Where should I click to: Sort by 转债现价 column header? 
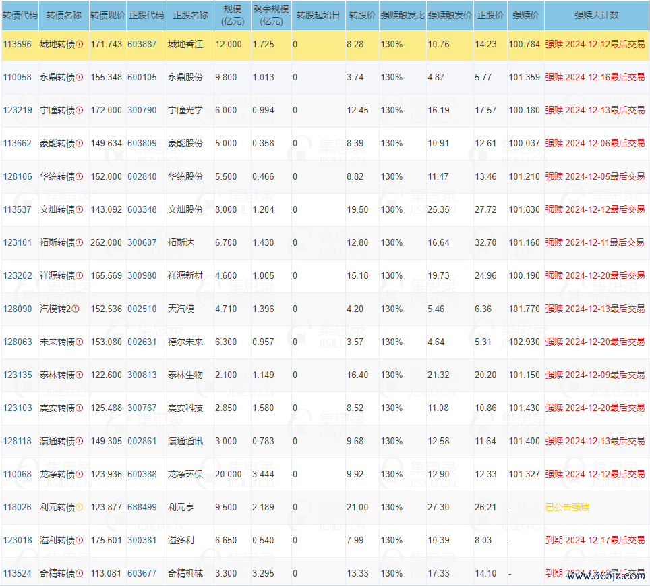point(108,15)
